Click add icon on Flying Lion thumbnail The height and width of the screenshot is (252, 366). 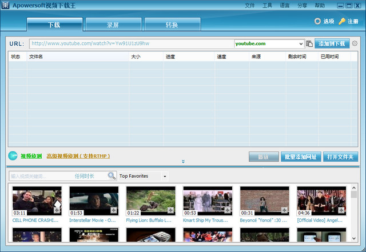(170, 211)
